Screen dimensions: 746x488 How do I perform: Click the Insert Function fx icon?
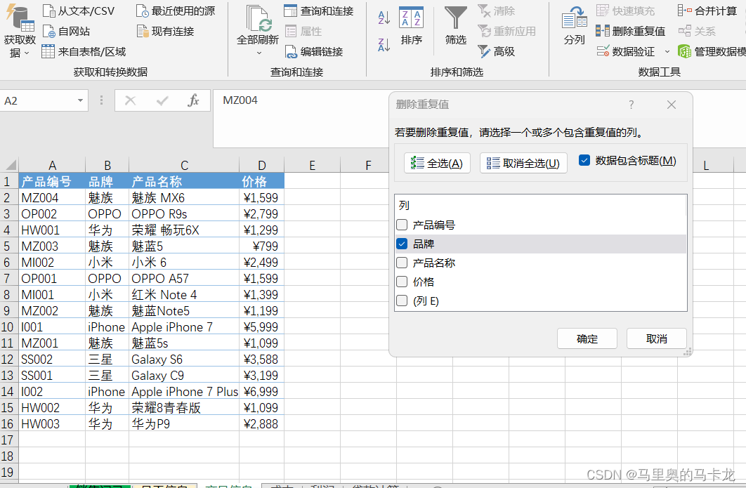(193, 100)
